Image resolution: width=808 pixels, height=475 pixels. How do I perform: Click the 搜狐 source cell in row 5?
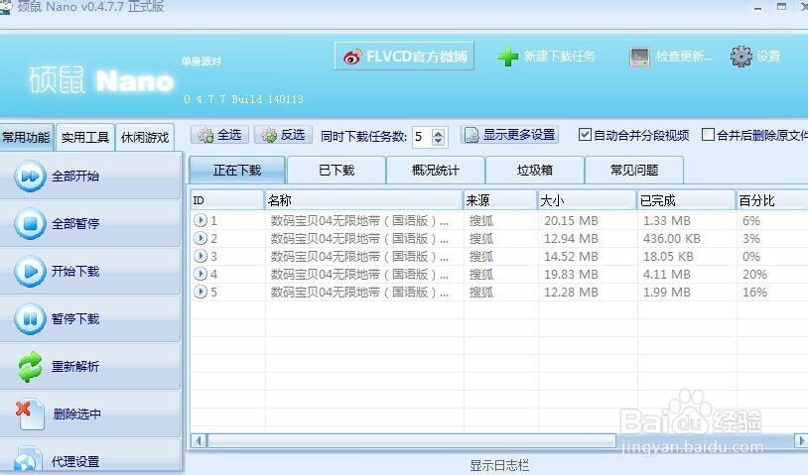pyautogui.click(x=481, y=293)
